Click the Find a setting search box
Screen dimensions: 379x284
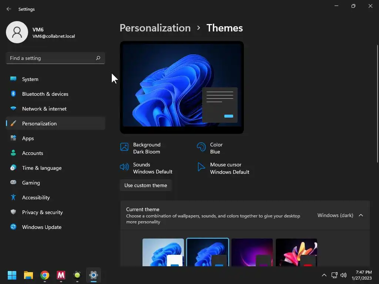coord(56,58)
